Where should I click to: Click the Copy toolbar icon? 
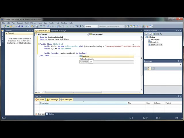[29, 26]
